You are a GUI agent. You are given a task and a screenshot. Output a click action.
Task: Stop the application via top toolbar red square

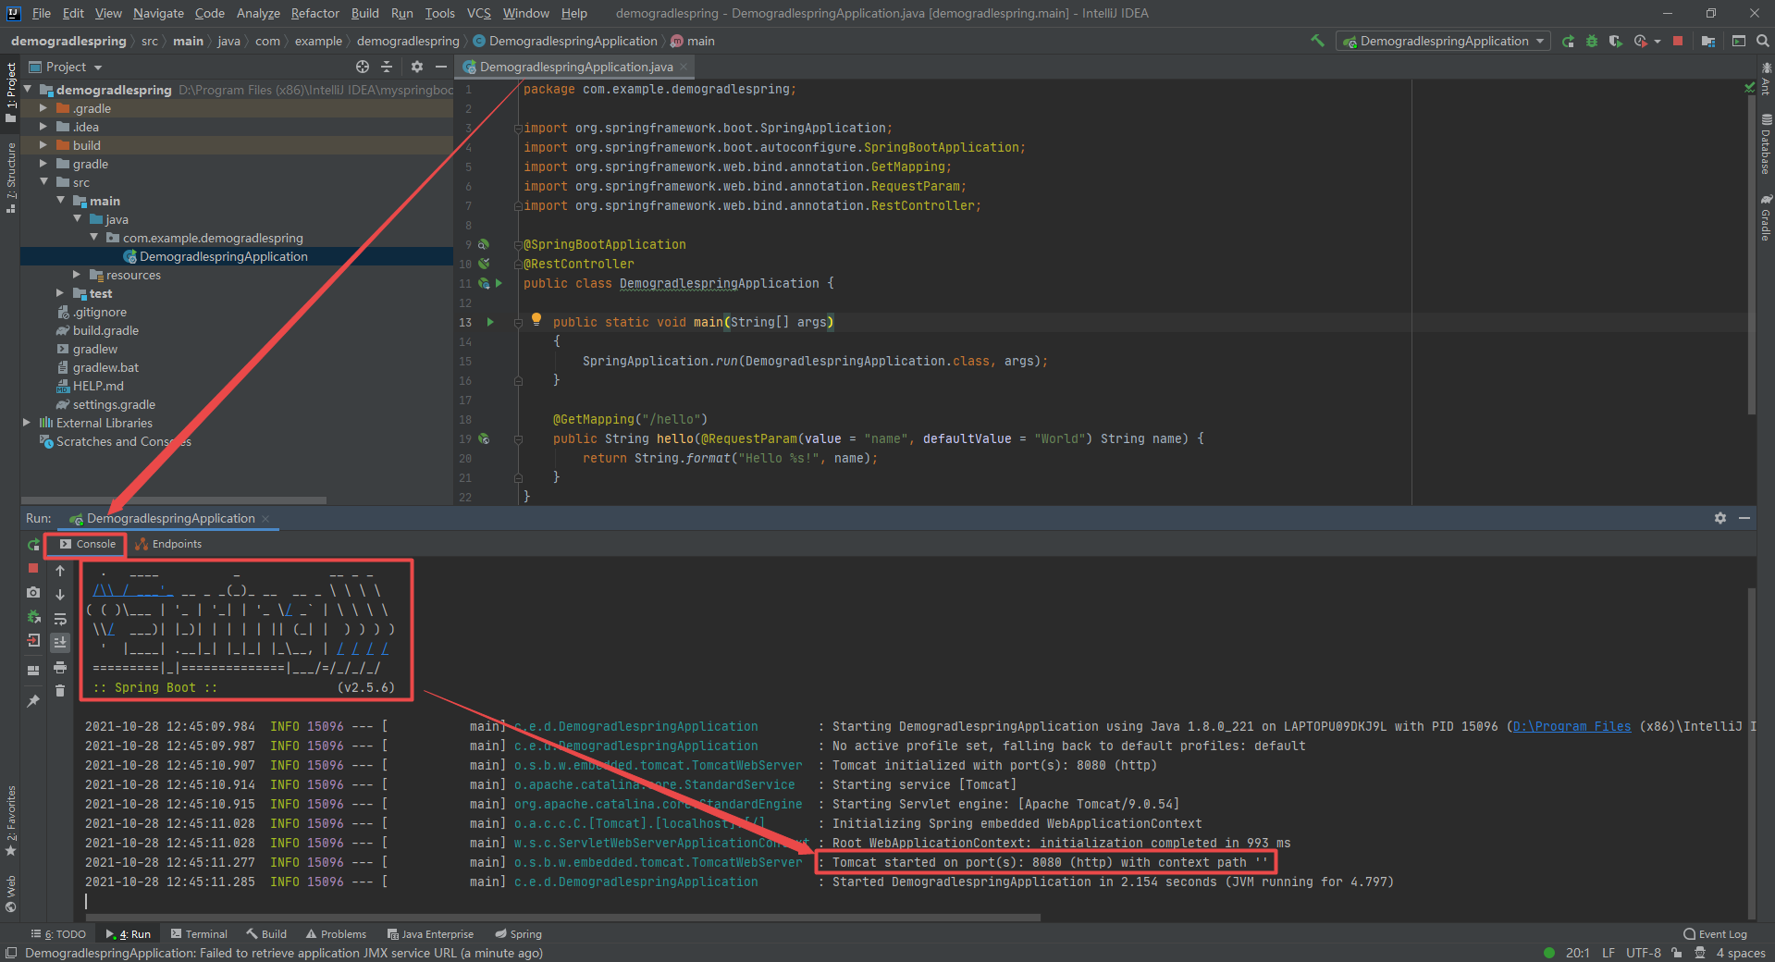click(x=1678, y=42)
